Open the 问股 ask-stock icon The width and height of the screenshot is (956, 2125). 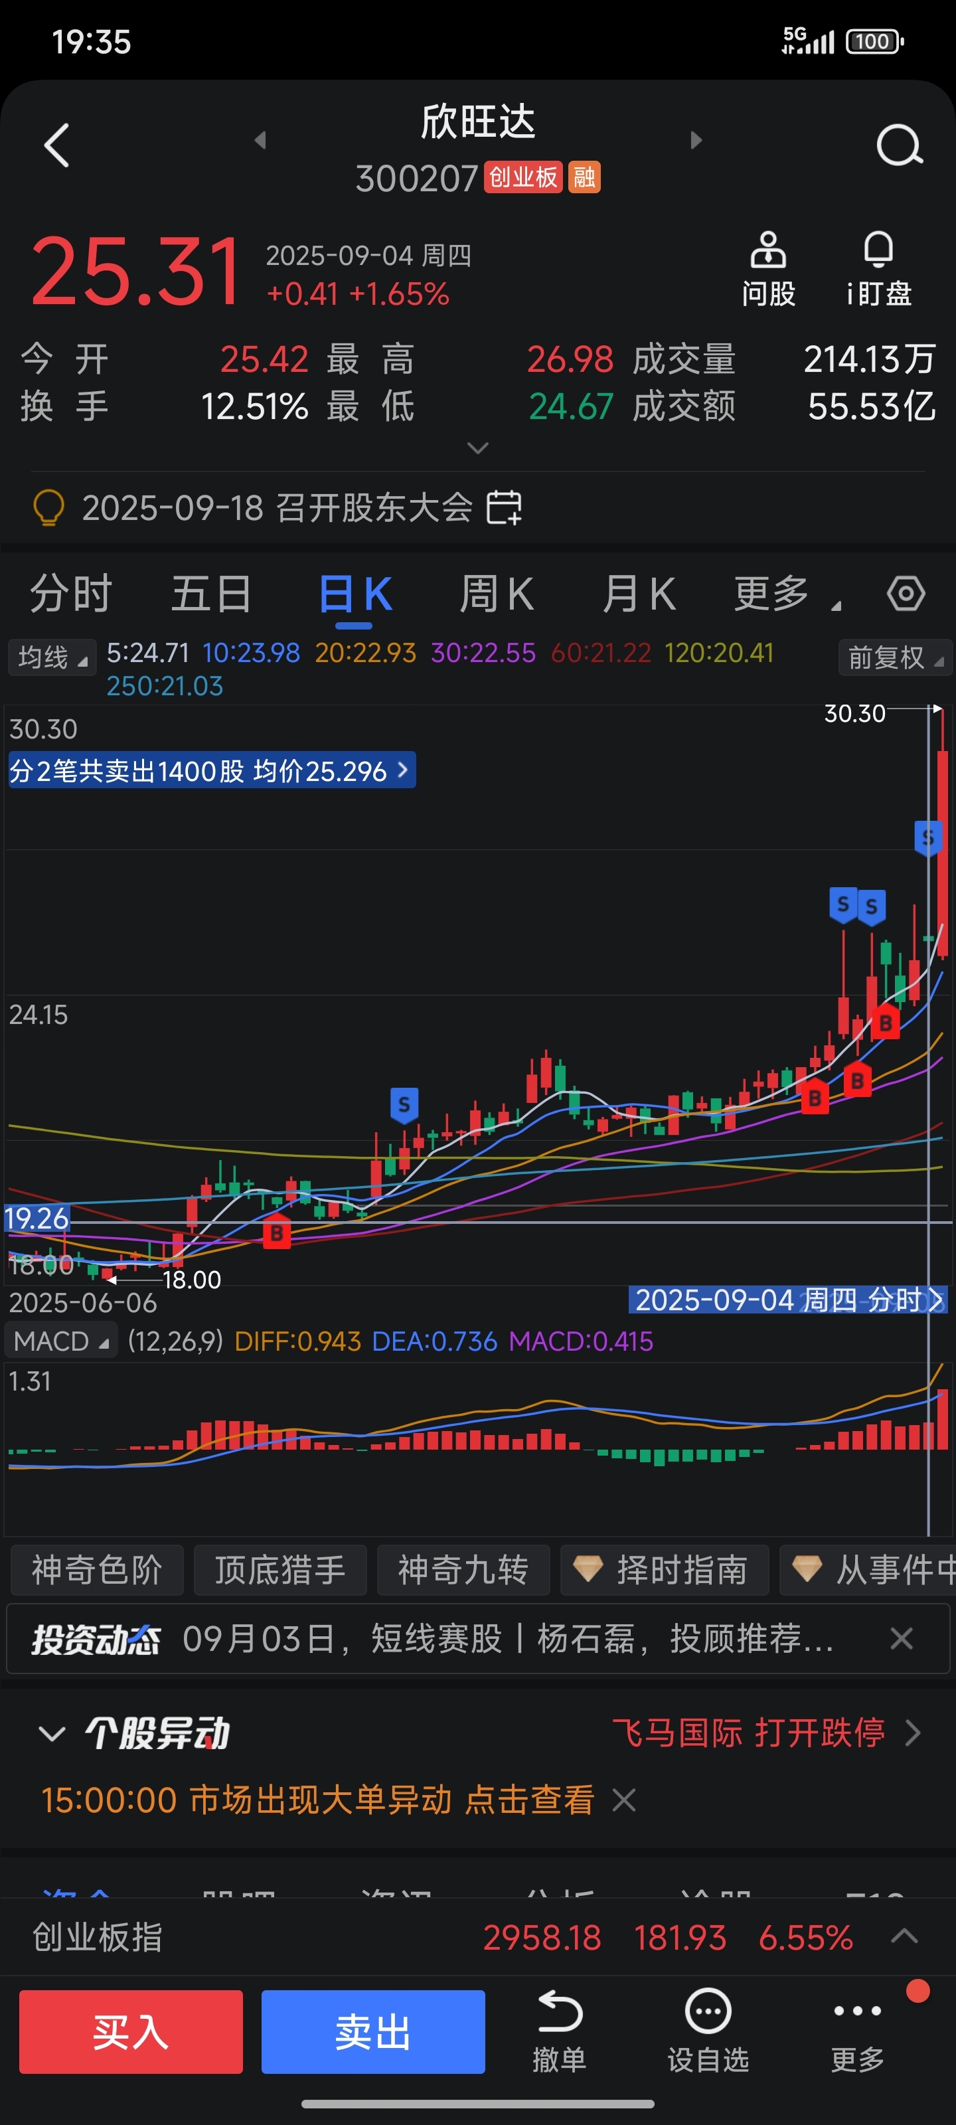tap(768, 270)
